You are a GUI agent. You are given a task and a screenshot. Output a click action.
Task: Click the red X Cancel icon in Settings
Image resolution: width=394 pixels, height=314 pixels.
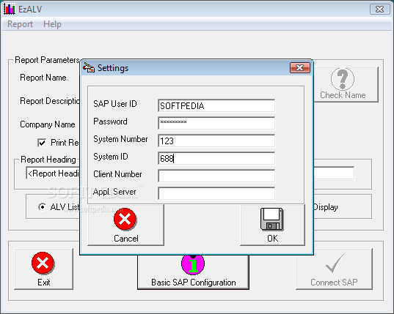[125, 220]
